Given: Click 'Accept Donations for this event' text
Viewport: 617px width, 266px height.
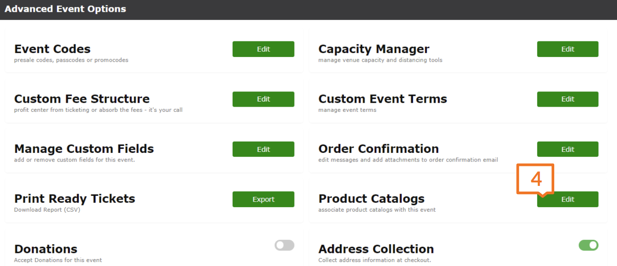Looking at the screenshot, I should pyautogui.click(x=58, y=260).
